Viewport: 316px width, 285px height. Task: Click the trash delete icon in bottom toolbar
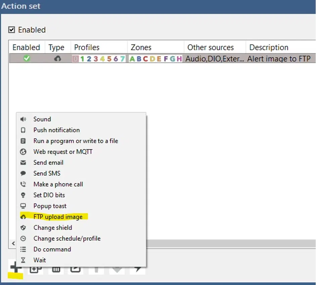[56, 269]
